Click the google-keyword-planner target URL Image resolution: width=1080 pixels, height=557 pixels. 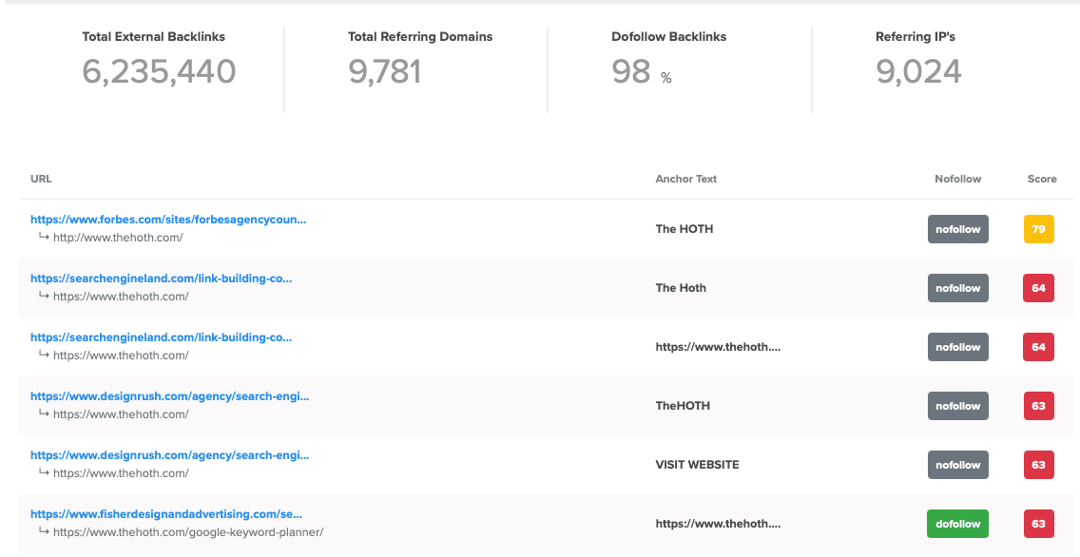pyautogui.click(x=188, y=532)
